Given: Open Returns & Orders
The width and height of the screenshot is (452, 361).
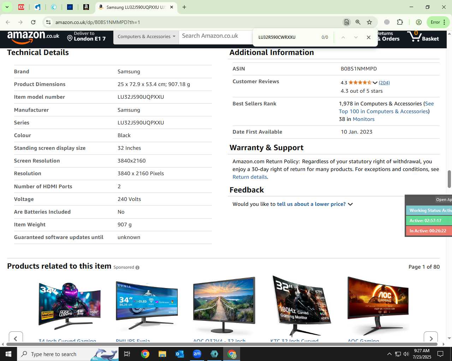Looking at the screenshot, I should (x=388, y=36).
